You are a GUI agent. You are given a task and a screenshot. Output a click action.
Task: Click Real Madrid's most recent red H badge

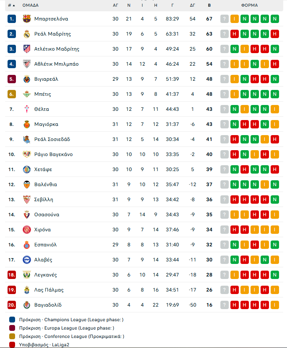(235, 34)
